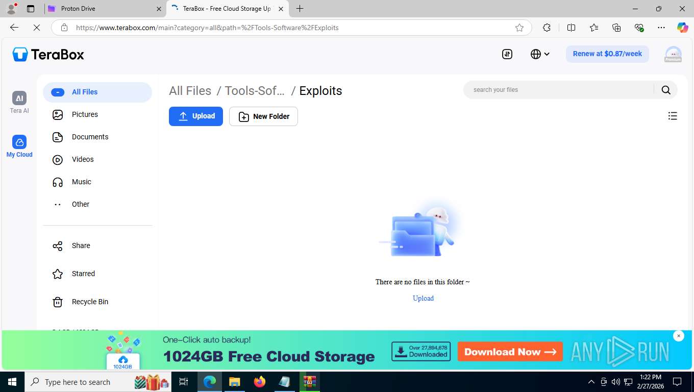Image resolution: width=694 pixels, height=392 pixels.
Task: Switch to list view
Action: tap(673, 116)
